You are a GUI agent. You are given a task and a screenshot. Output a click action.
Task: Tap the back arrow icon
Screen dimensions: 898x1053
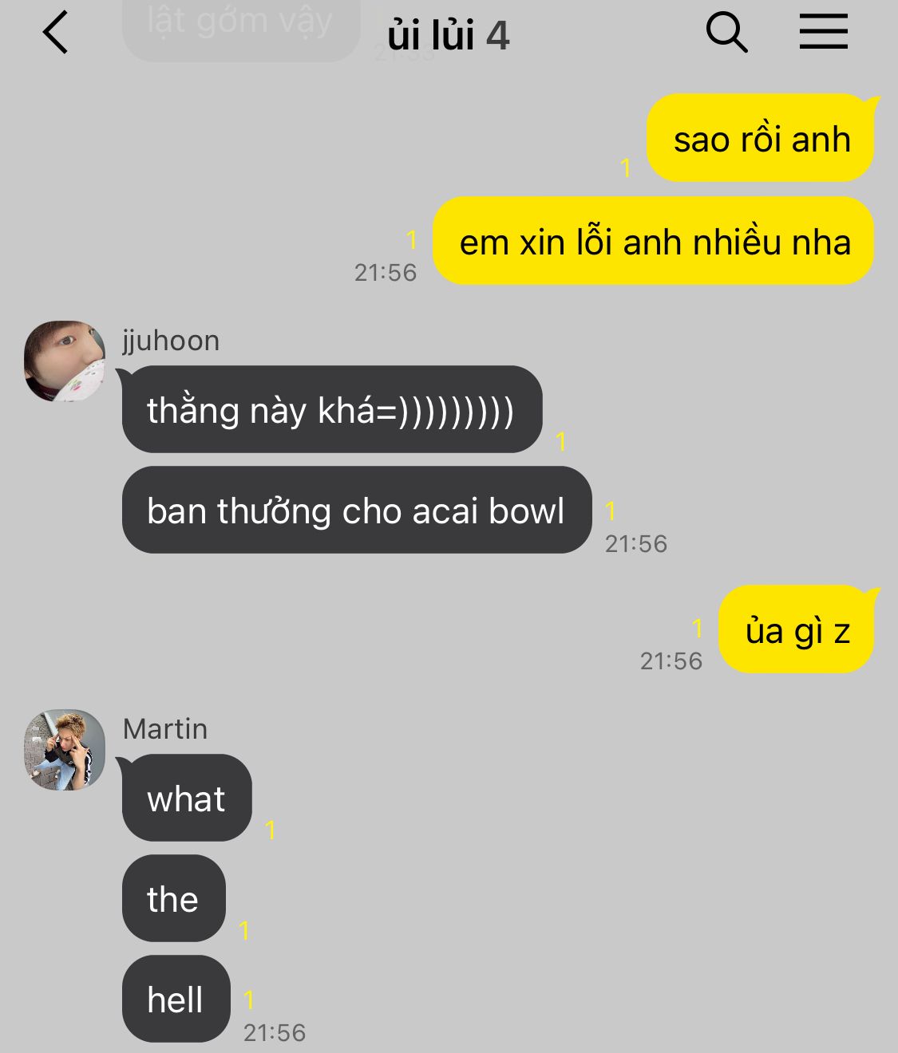pyautogui.click(x=56, y=34)
